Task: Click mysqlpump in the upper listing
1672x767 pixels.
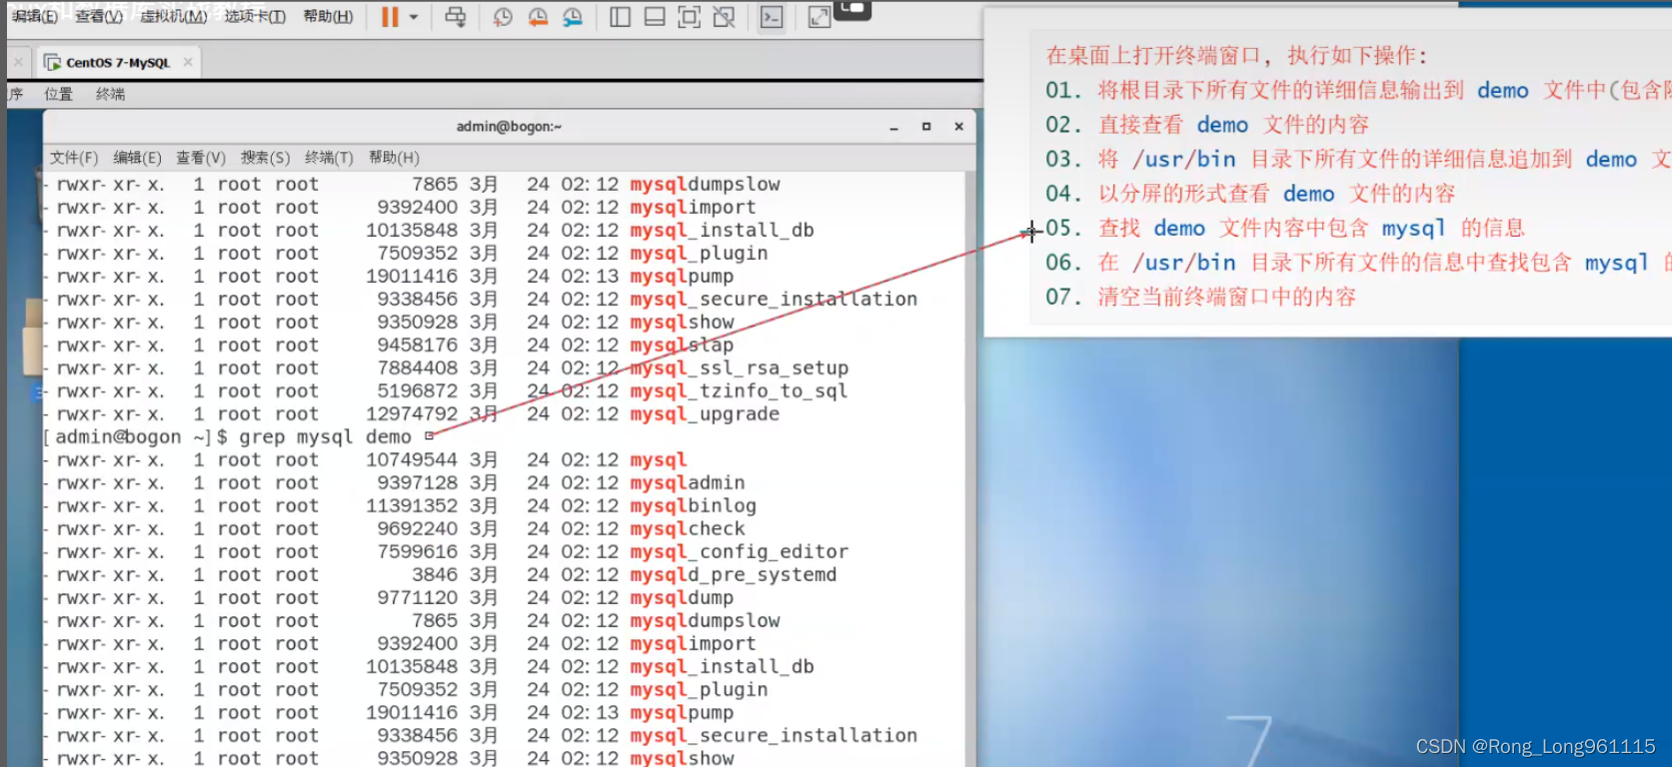Action: [x=682, y=277]
